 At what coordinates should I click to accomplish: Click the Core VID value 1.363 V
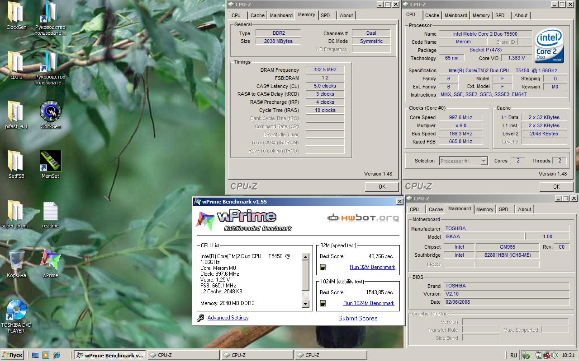point(517,58)
